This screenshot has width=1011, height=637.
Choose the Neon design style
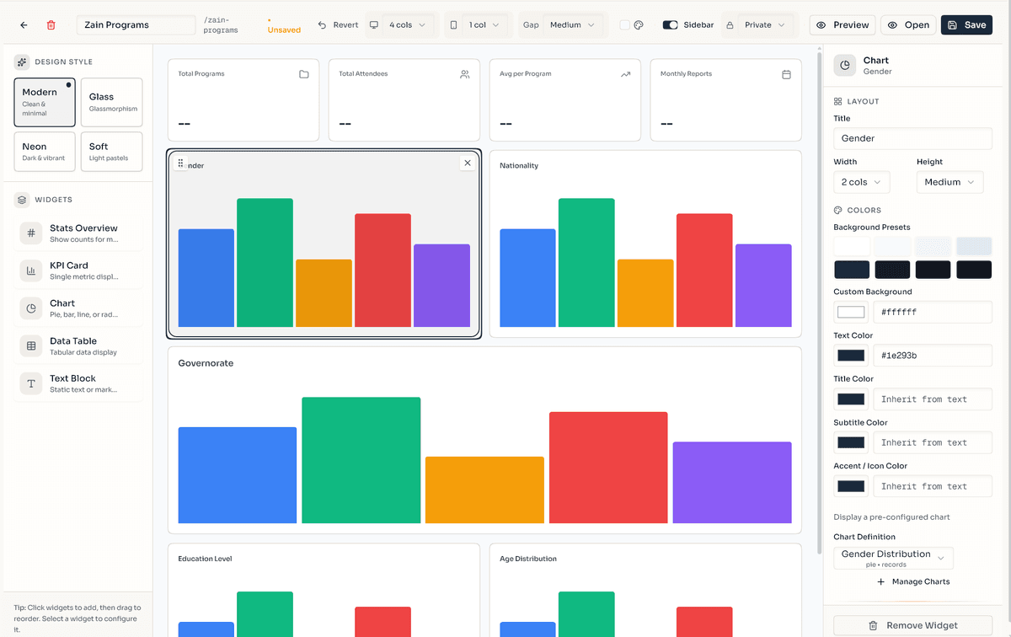[x=44, y=152]
